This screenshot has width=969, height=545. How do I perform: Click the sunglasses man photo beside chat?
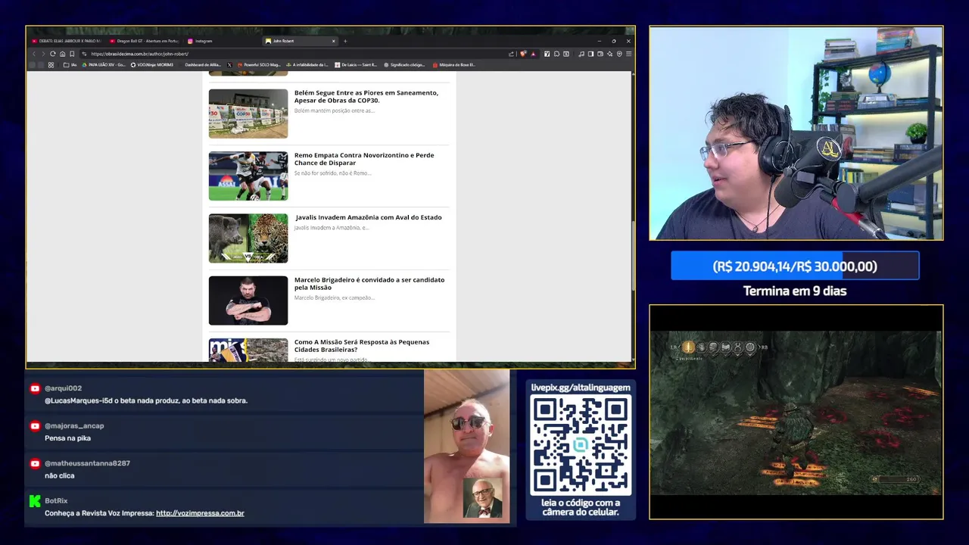click(466, 446)
